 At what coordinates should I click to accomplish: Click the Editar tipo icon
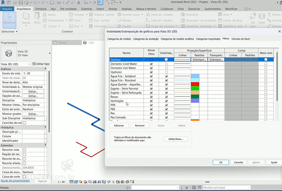[34, 64]
